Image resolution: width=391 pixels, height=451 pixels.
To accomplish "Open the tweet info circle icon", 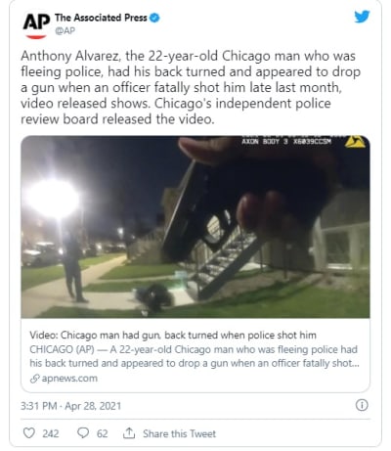I will [362, 405].
